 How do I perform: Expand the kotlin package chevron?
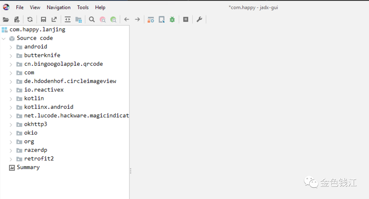(11, 99)
